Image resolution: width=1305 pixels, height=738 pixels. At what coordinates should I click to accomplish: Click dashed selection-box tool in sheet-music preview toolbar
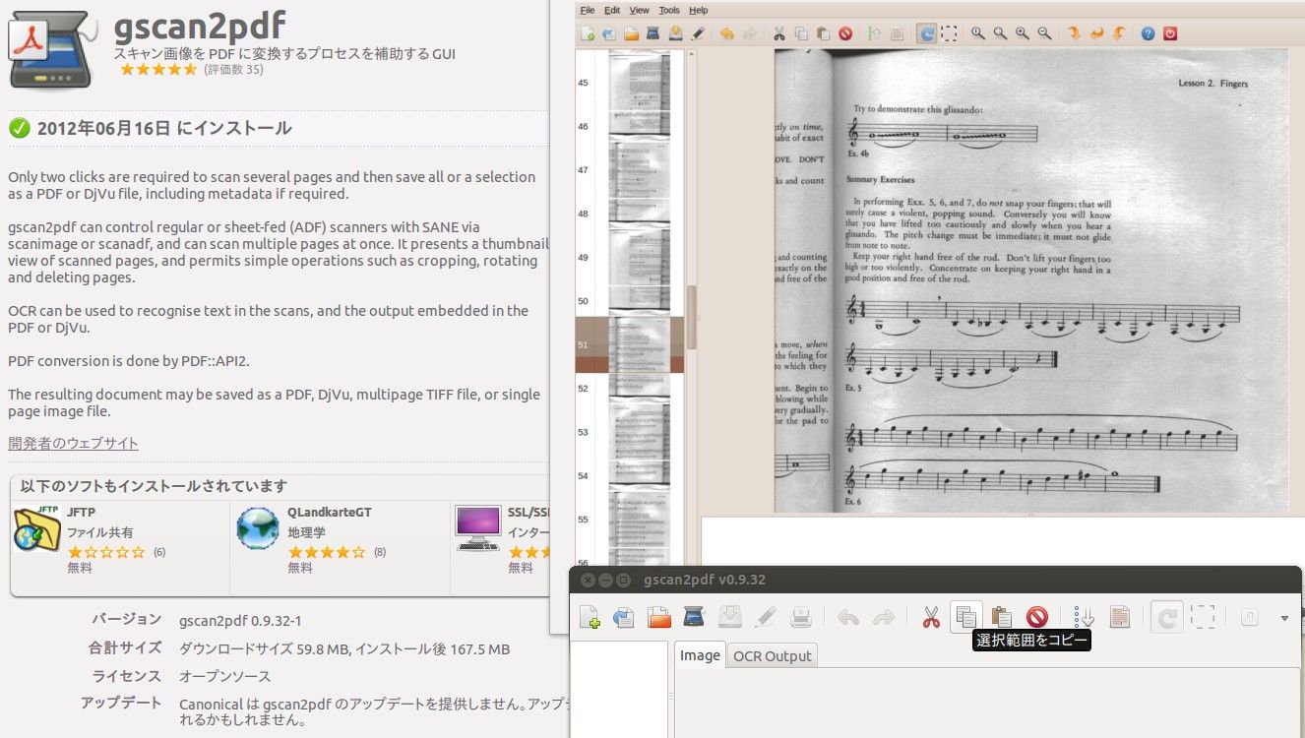pyautogui.click(x=949, y=33)
